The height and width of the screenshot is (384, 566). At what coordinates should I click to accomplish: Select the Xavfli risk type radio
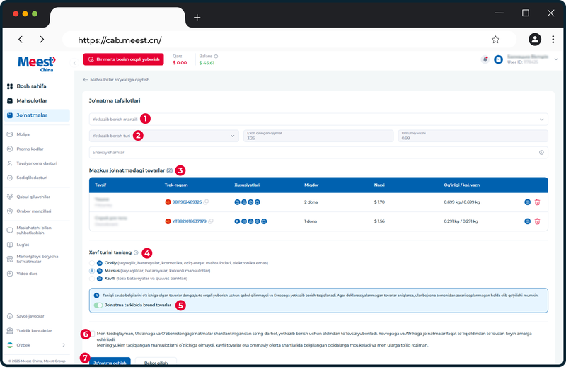[92, 279]
